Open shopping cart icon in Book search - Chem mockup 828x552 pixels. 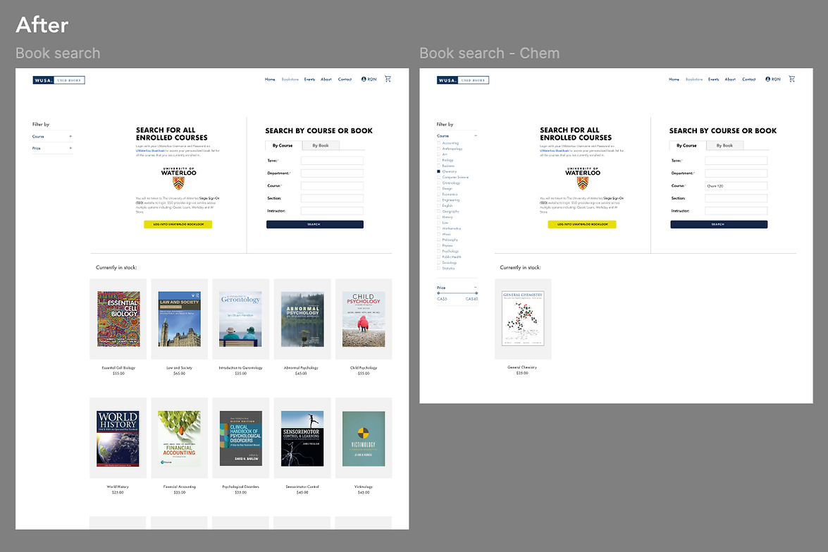tap(791, 79)
